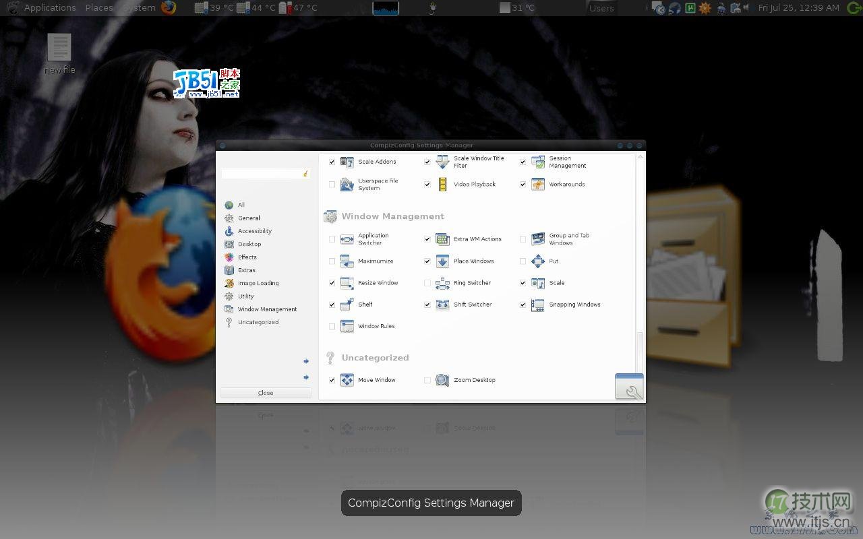Expand the upper blue arrow in the sidebar

(x=306, y=361)
